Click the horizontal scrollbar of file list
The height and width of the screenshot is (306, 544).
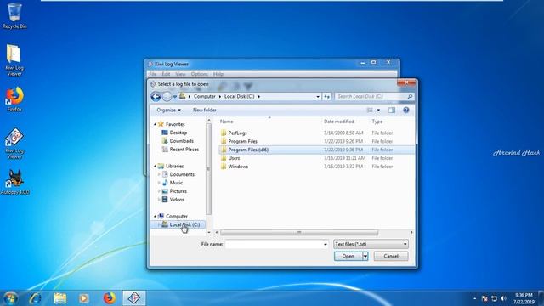click(x=299, y=232)
